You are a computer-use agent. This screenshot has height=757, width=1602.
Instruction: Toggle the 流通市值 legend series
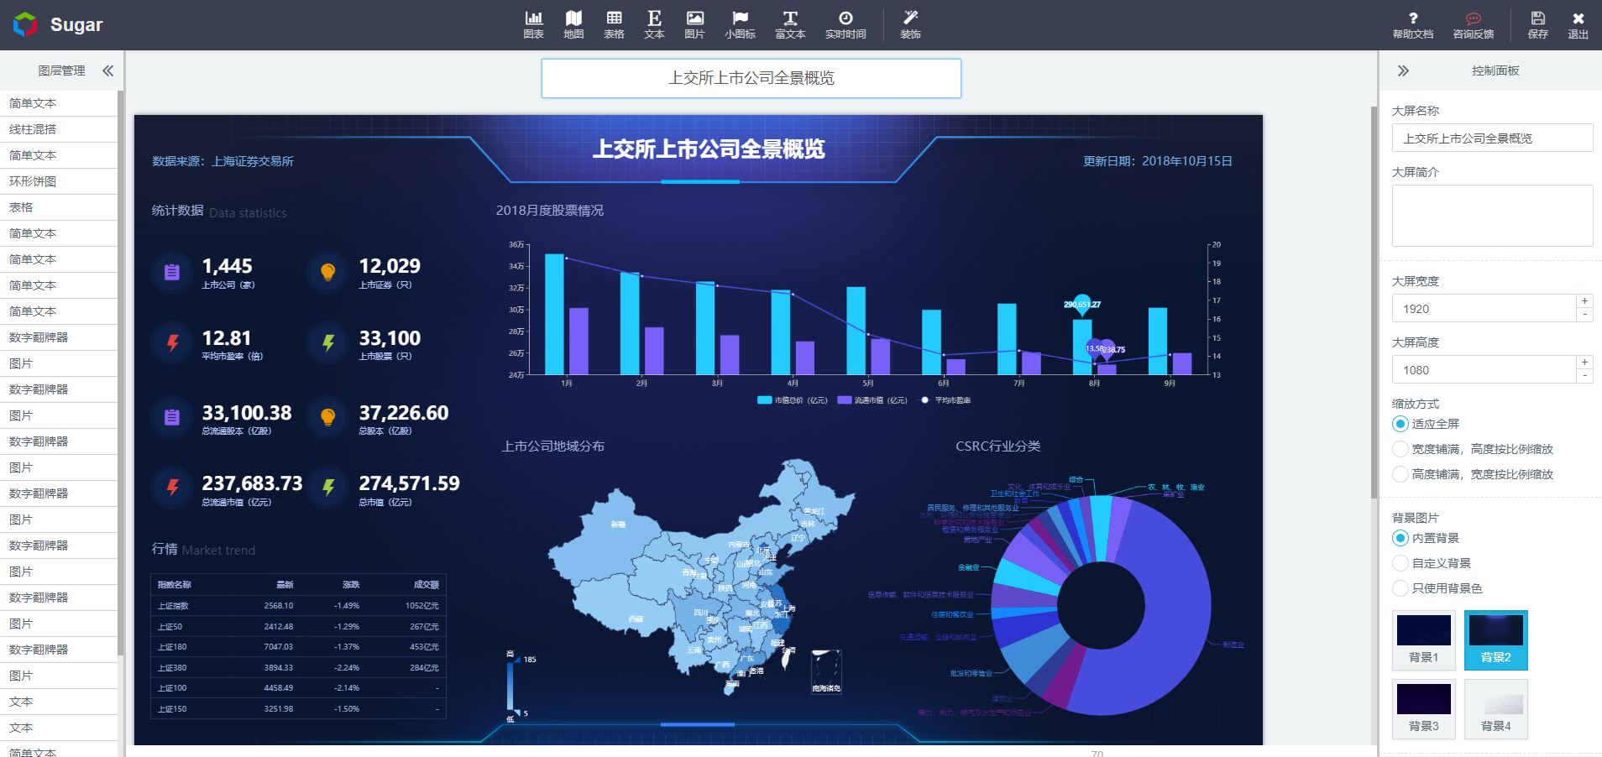click(872, 400)
